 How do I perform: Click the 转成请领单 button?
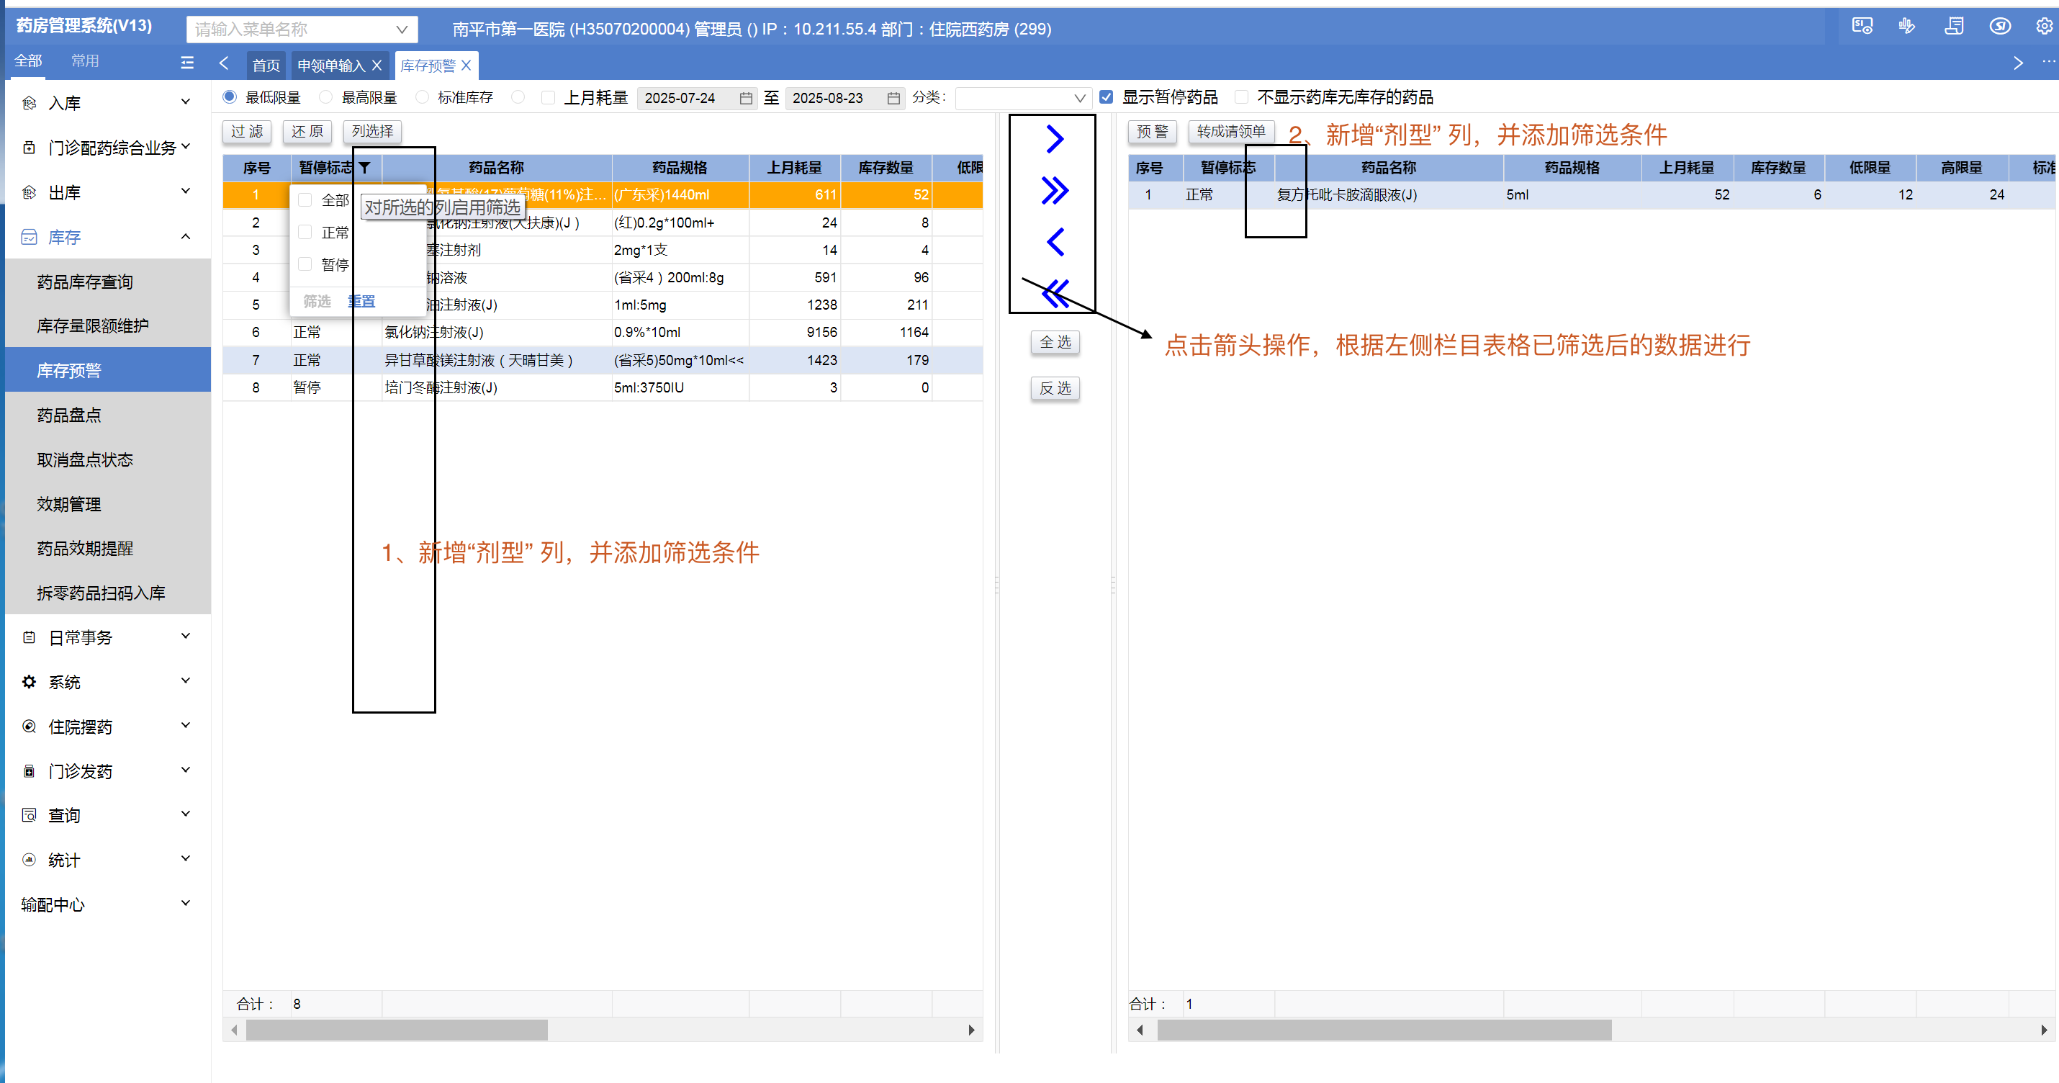coord(1230,132)
